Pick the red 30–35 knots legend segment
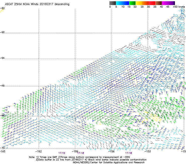This screenshot has width=186, height=164. (152, 3)
